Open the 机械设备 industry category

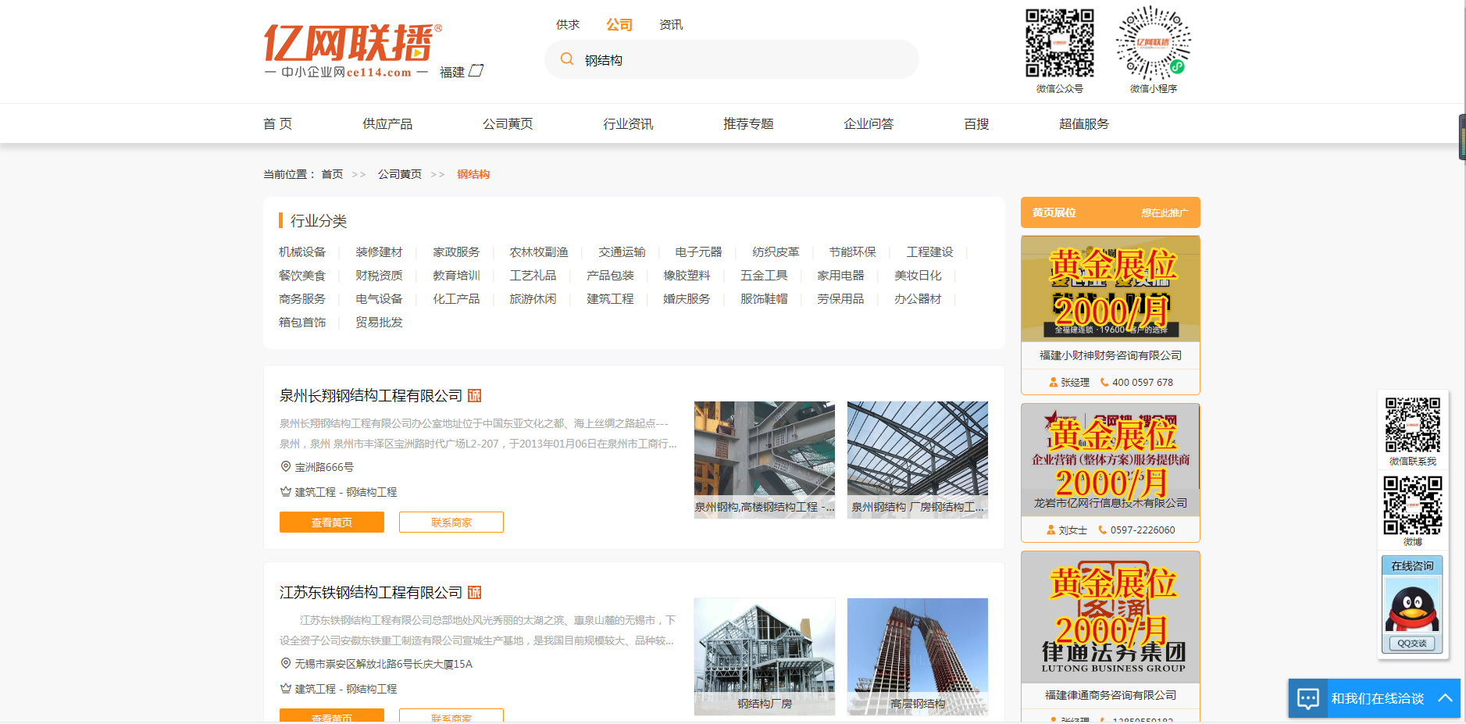click(302, 252)
